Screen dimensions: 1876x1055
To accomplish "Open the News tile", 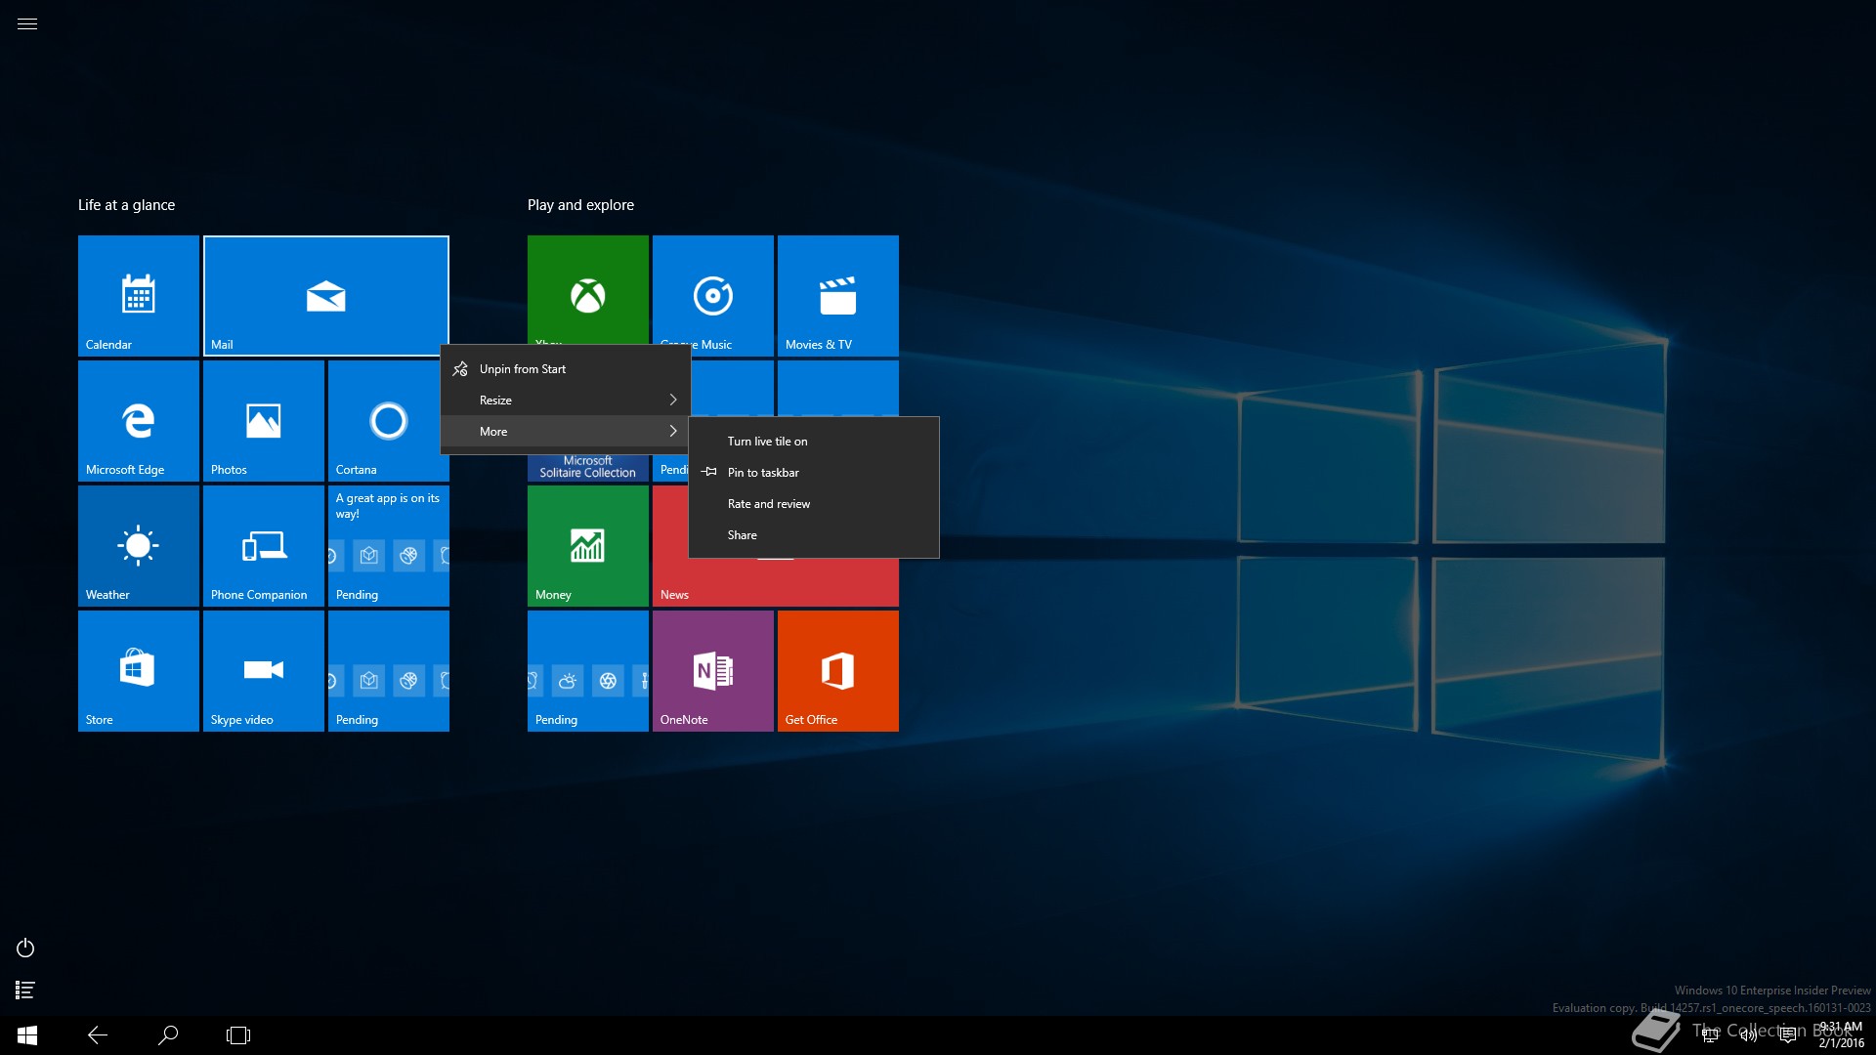I will 776,583.
